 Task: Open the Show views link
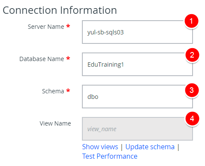coord(100,147)
